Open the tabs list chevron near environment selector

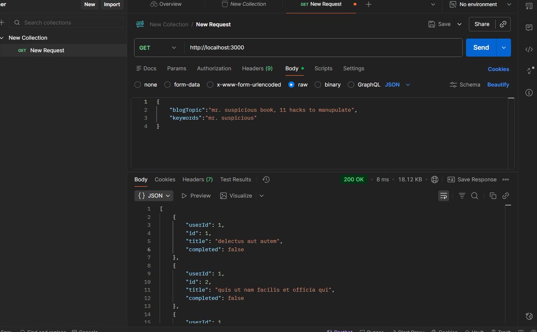pos(433,4)
